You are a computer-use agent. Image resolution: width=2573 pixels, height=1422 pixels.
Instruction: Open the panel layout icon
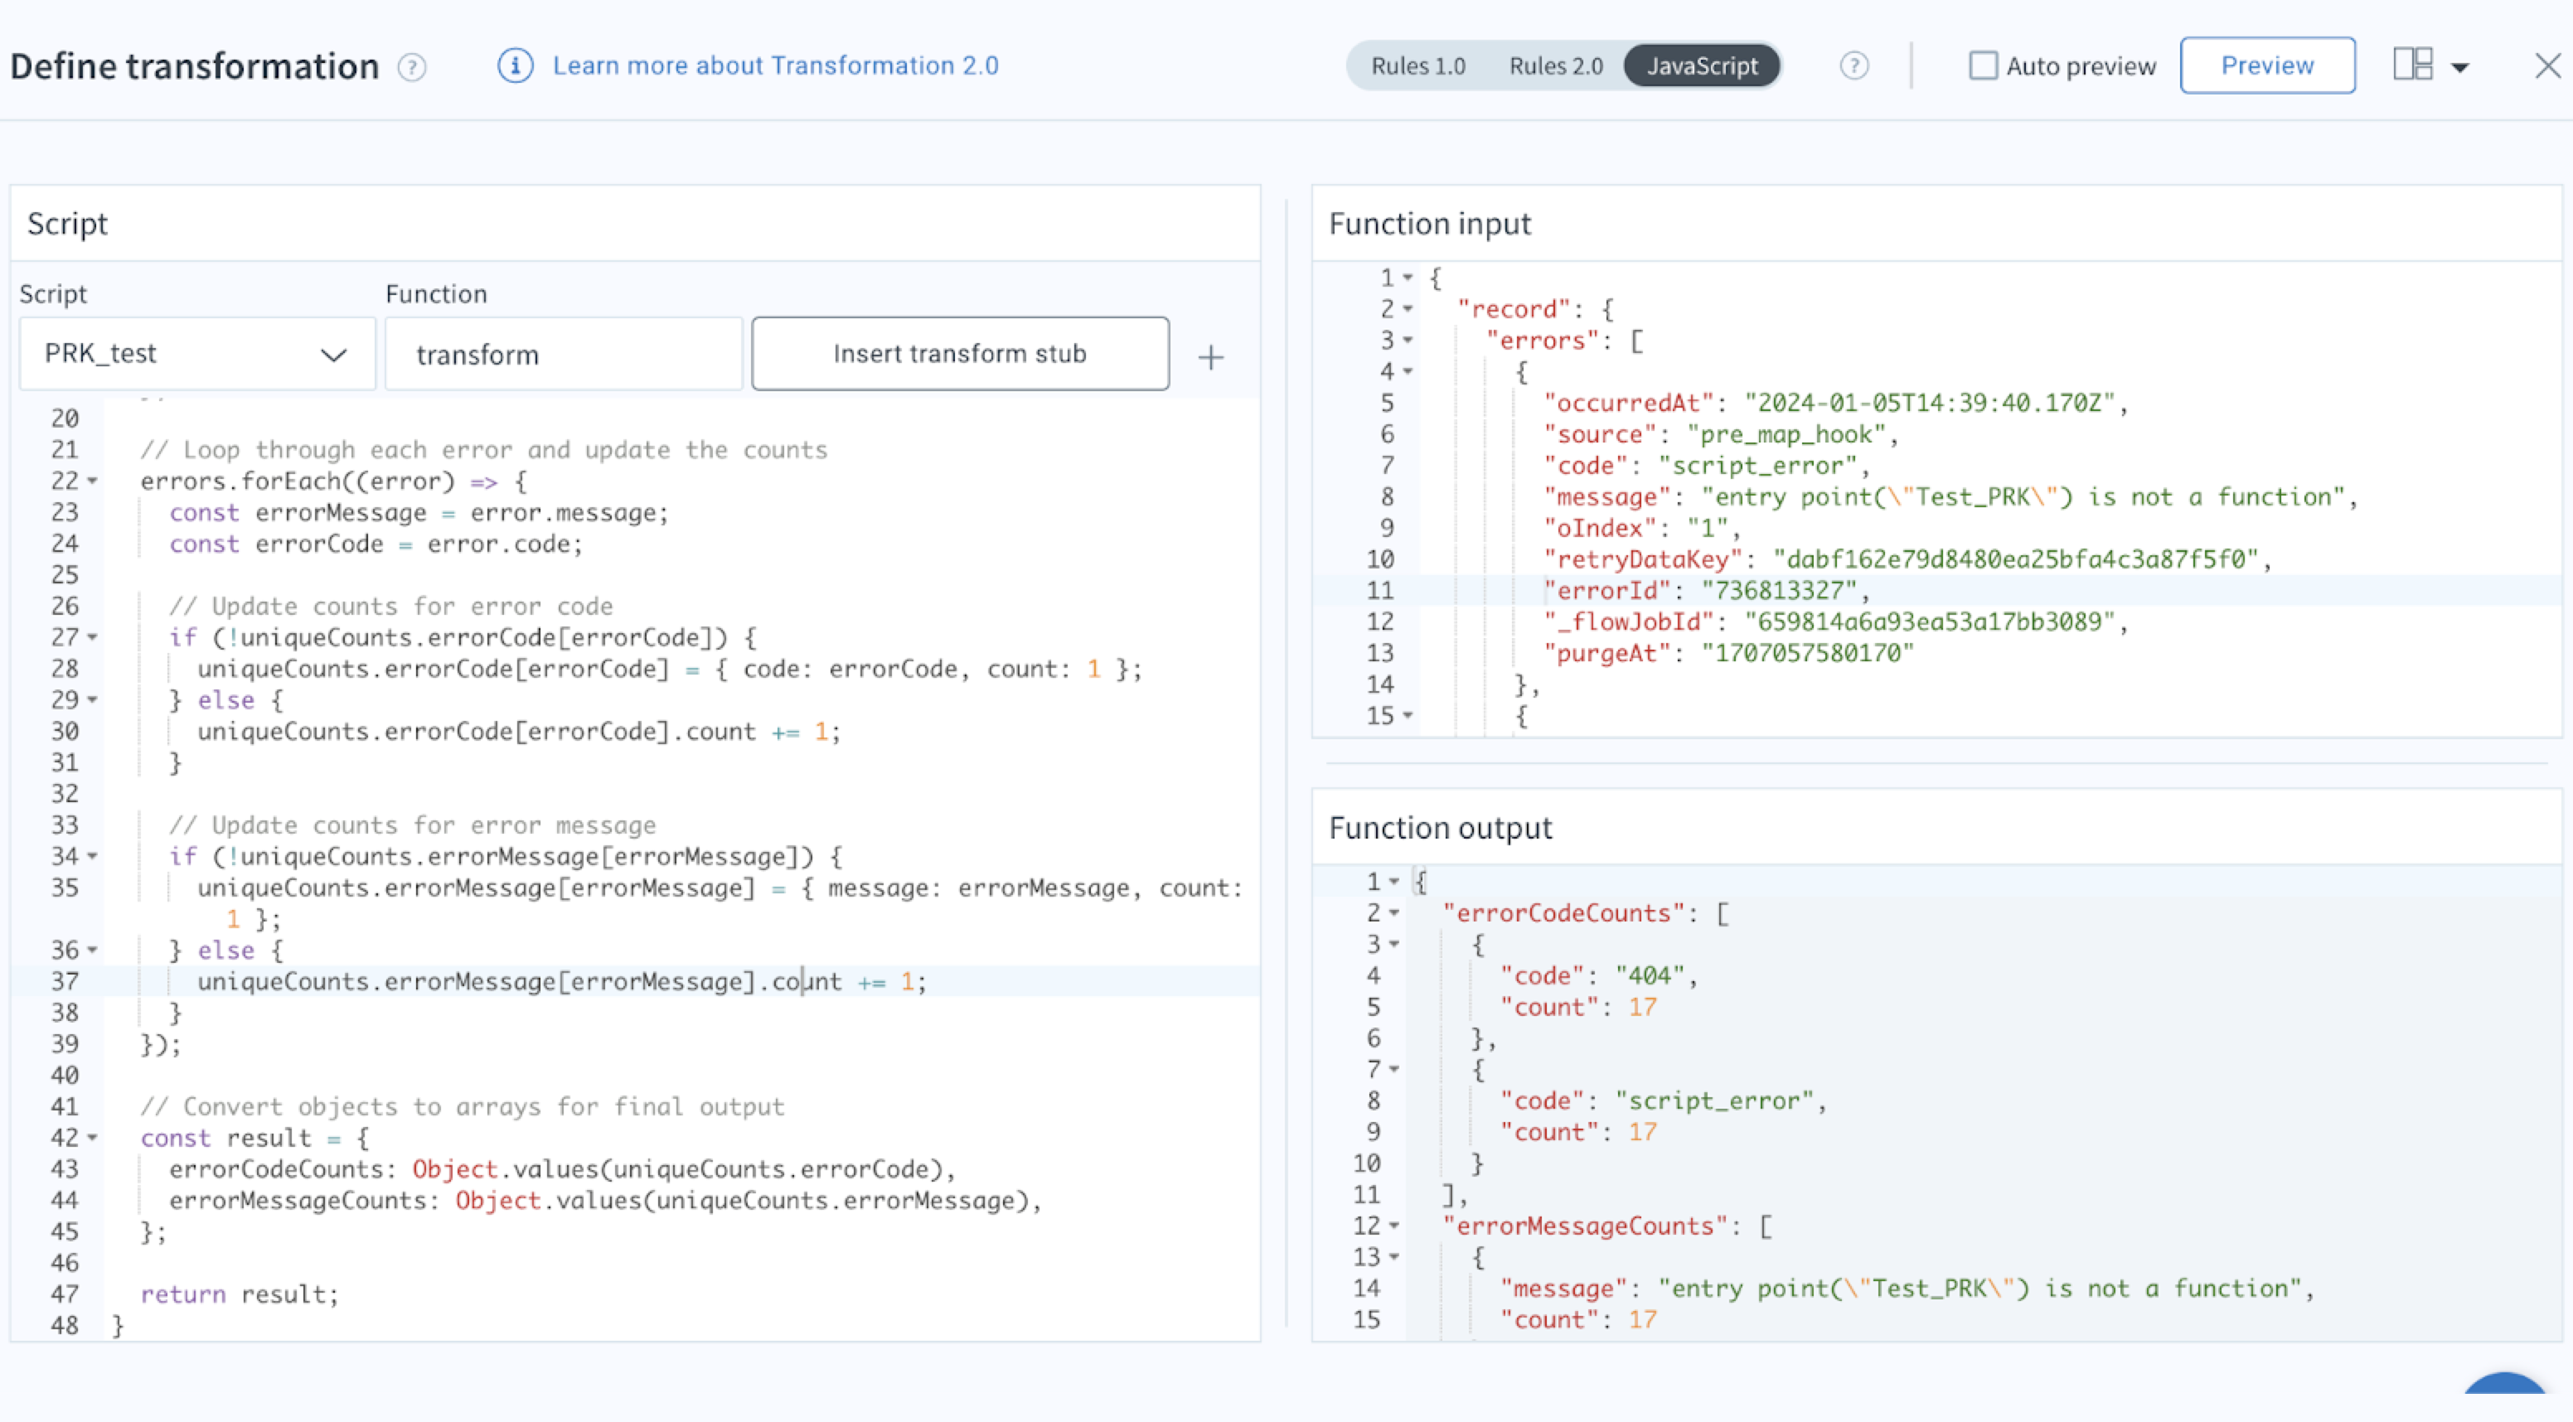pyautogui.click(x=2412, y=65)
